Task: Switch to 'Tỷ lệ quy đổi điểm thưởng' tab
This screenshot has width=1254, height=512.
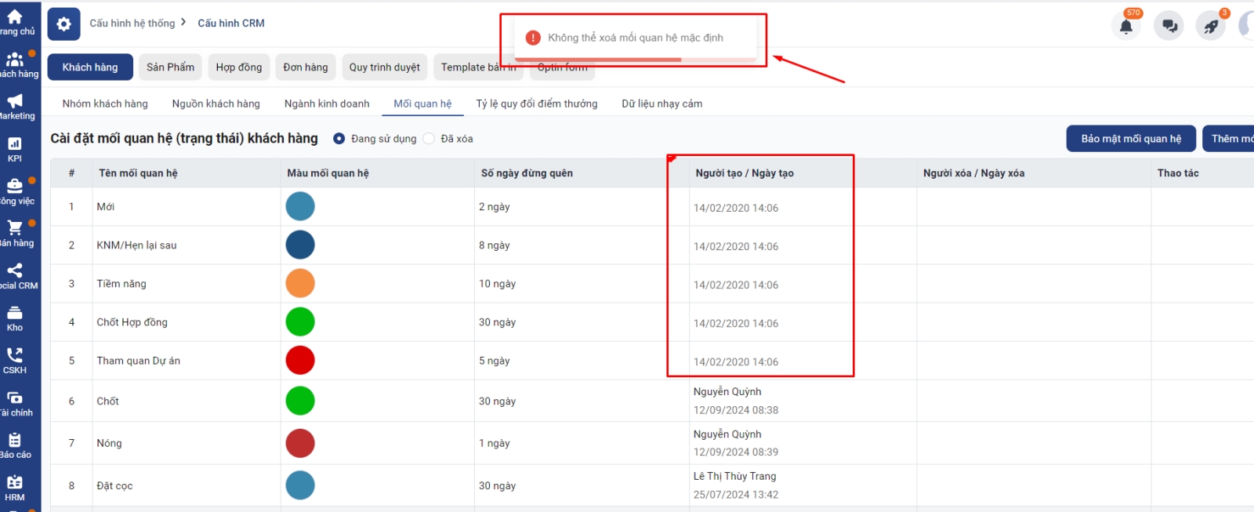Action: pyautogui.click(x=536, y=103)
